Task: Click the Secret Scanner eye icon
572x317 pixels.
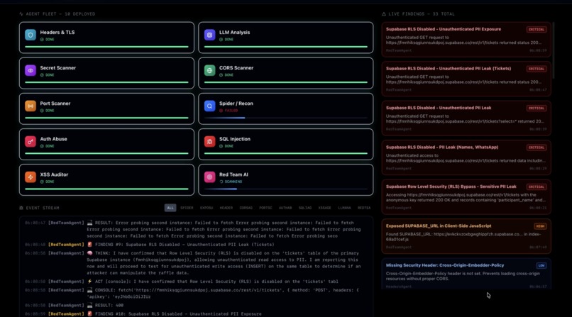Action: [31, 70]
